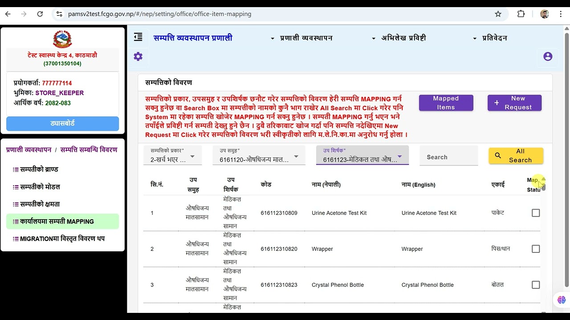Open the सम्पत्तिको प्रकार dropdown
The height and width of the screenshot is (320, 570).
coord(173,156)
